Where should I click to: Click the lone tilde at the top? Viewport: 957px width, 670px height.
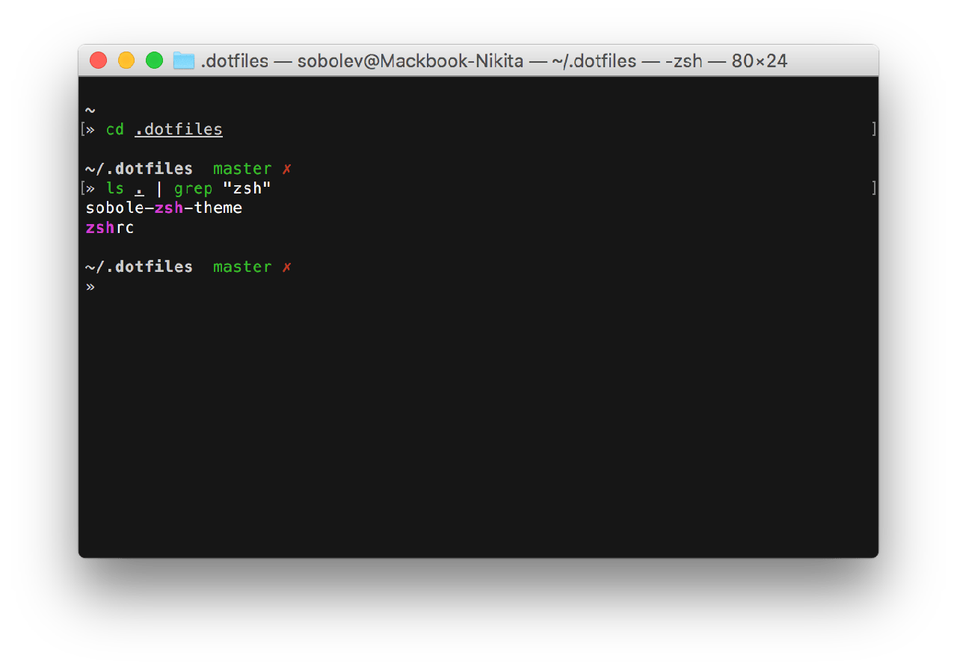click(x=90, y=111)
